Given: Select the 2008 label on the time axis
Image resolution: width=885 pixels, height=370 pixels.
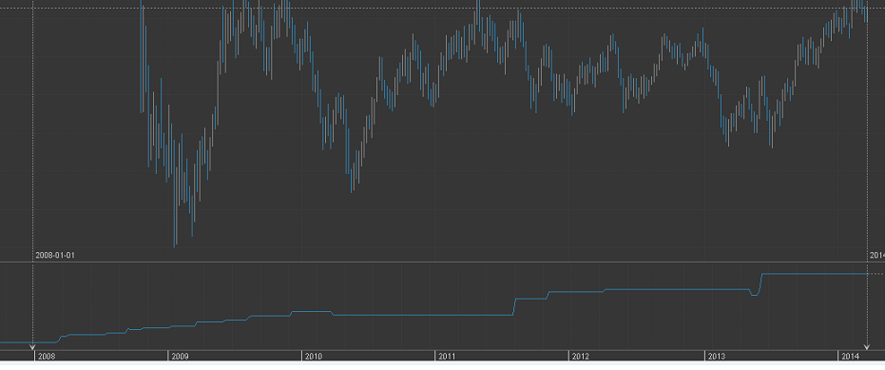Looking at the screenshot, I should (x=47, y=357).
